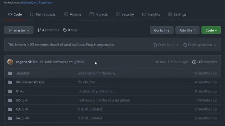Click the tag icon next to 0 tags
Viewport: 225px width, 126px height.
[x=65, y=30]
